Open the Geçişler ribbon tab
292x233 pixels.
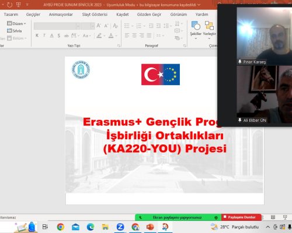[33, 15]
